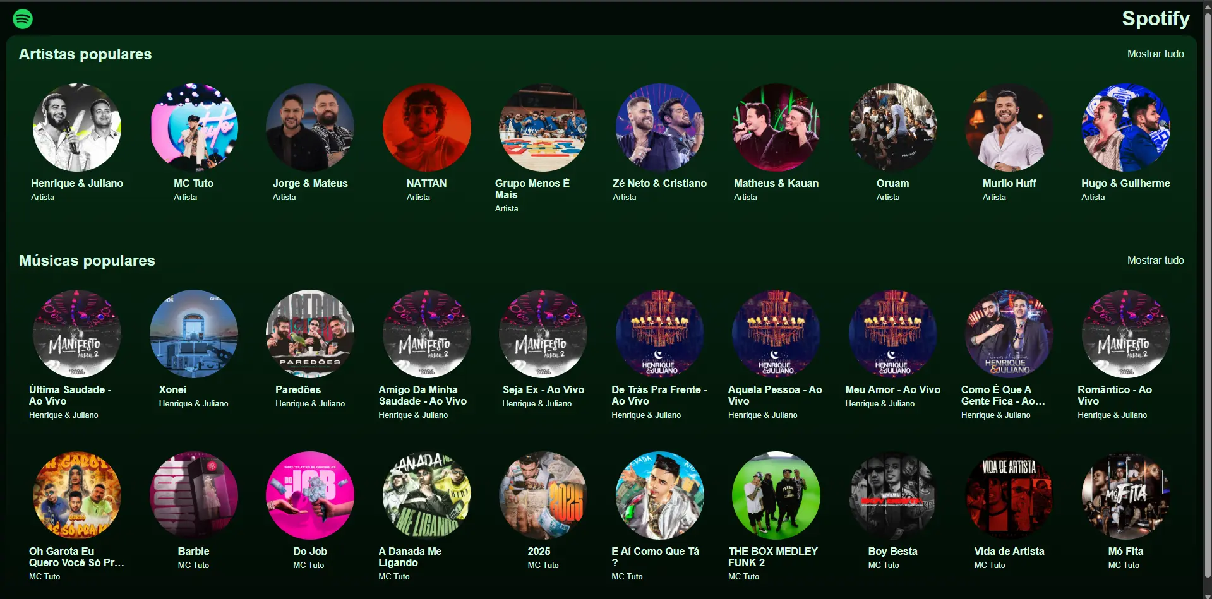Click the 'Grupo Menos É Mais' title
Viewport: 1212px width, 599px height.
pyautogui.click(x=532, y=189)
